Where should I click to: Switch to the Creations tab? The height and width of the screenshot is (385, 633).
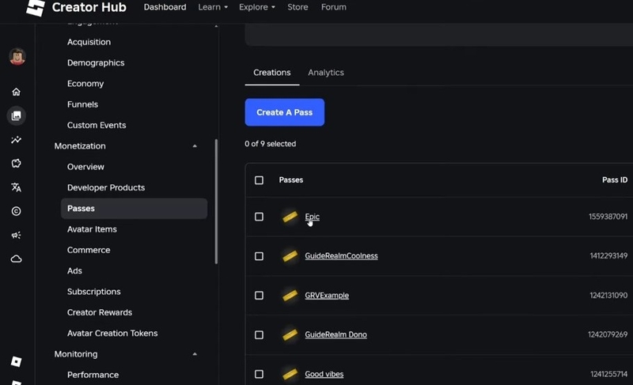(272, 73)
